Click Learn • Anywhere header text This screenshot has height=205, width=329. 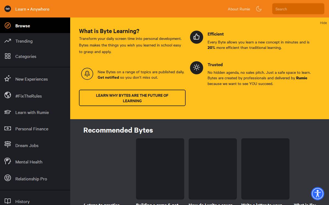point(32,9)
